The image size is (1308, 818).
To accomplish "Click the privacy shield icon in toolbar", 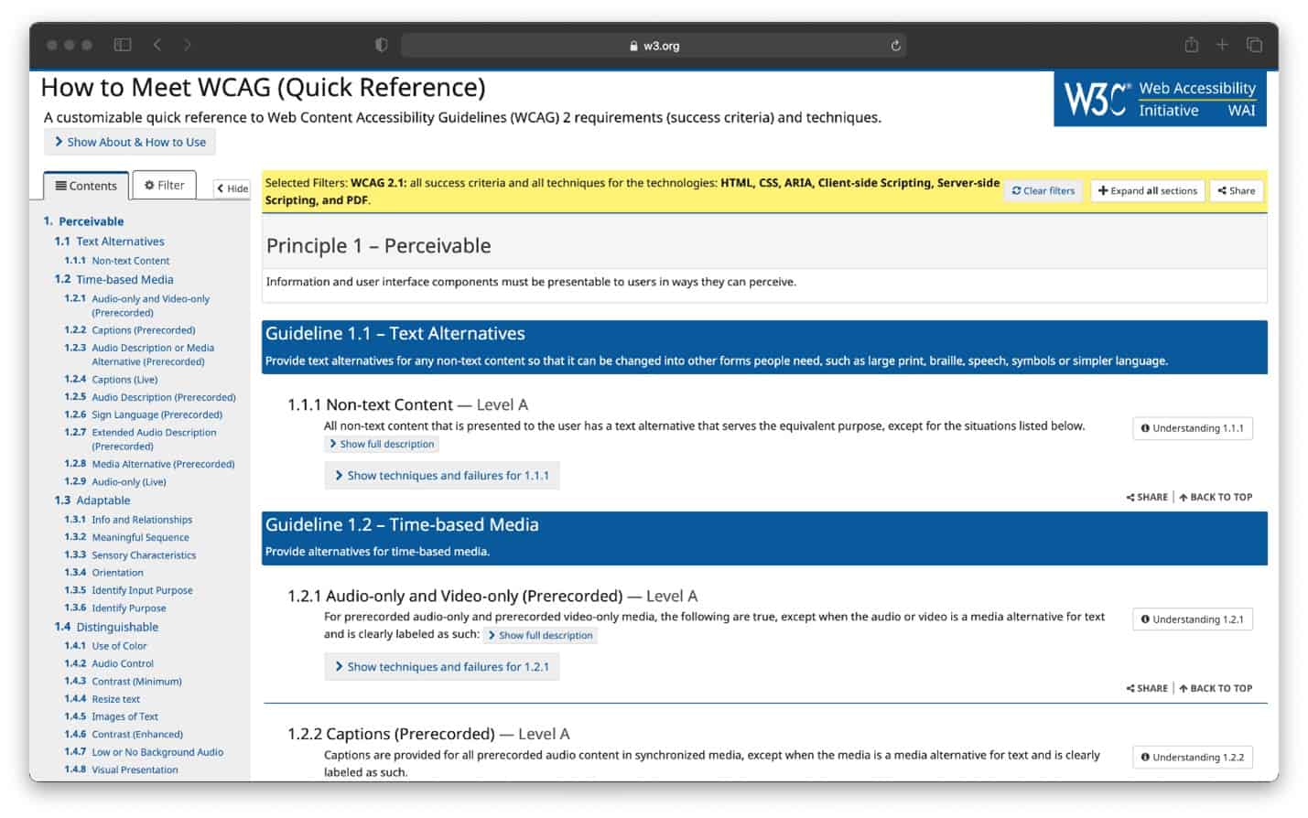I will tap(381, 45).
